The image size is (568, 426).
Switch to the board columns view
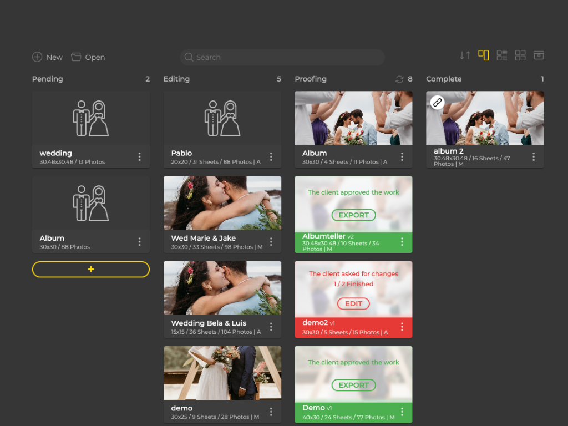tap(484, 55)
